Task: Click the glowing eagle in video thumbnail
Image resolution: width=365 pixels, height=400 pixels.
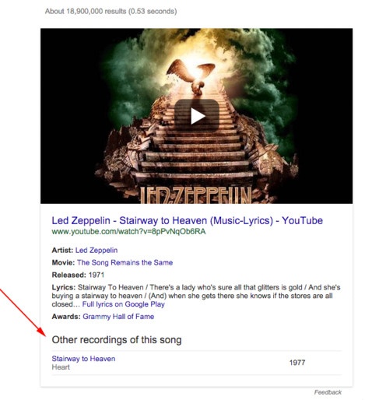Action: tap(191, 75)
